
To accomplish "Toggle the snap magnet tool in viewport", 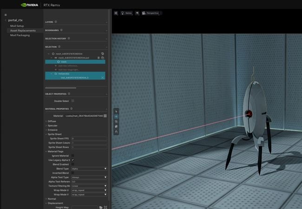I will tap(116, 131).
